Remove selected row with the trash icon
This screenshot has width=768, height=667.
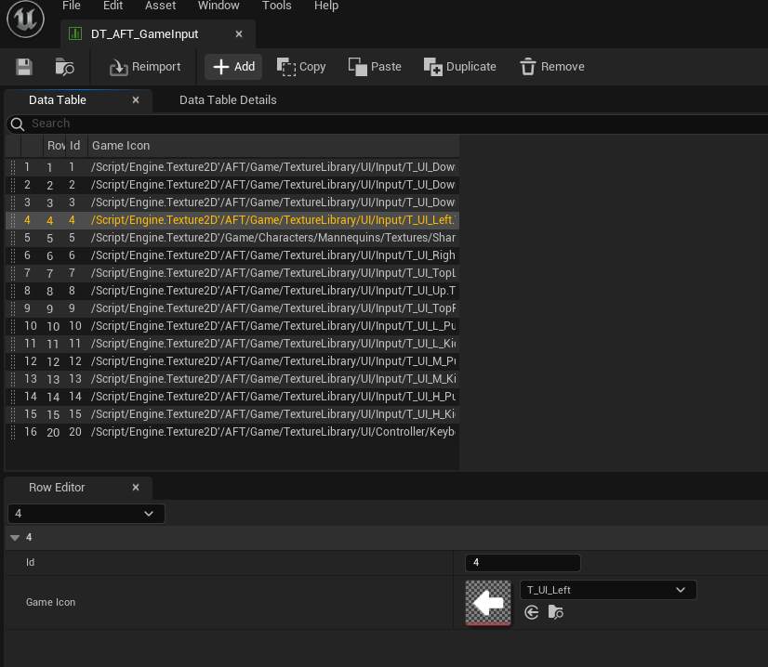[x=526, y=66]
